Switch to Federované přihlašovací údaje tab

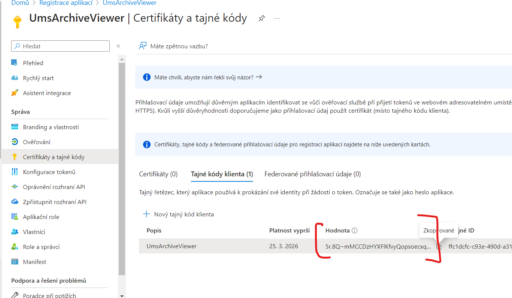point(312,174)
